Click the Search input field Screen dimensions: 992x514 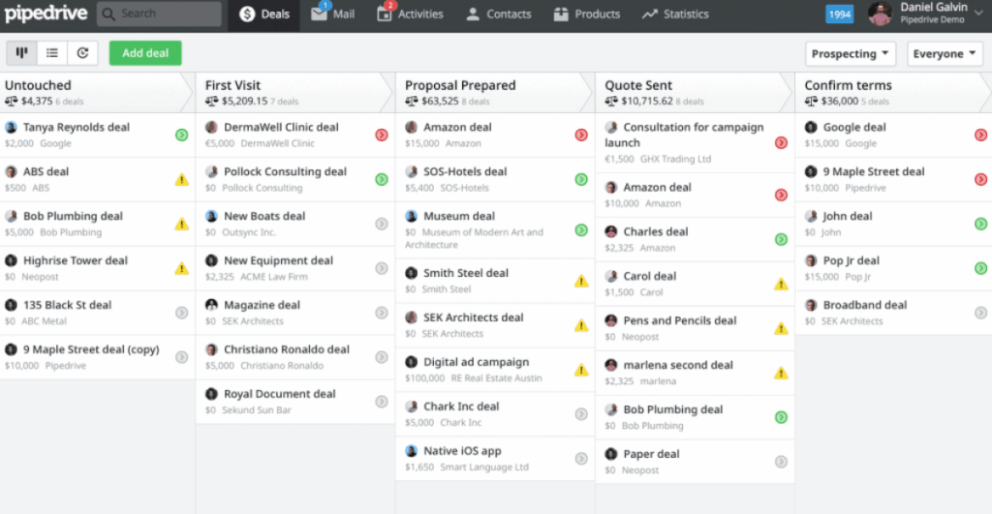click(x=159, y=14)
